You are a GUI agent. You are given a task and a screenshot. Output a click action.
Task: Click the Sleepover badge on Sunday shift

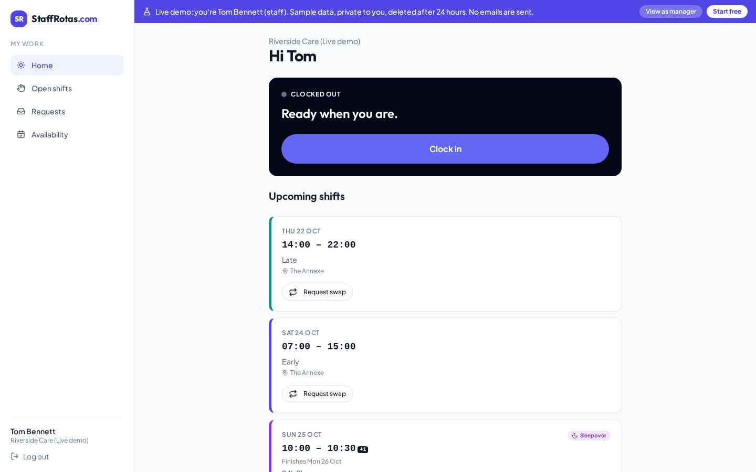[589, 436]
